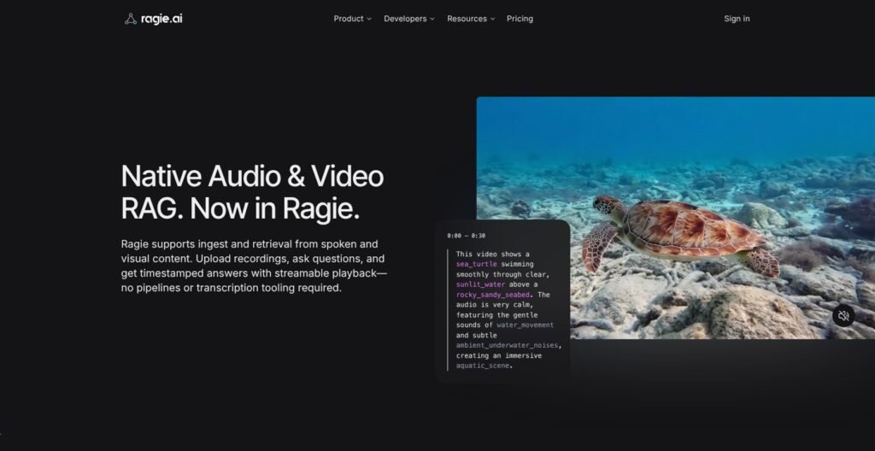875x451 pixels.
Task: Click the sea turtle video preview
Action: pos(675,218)
